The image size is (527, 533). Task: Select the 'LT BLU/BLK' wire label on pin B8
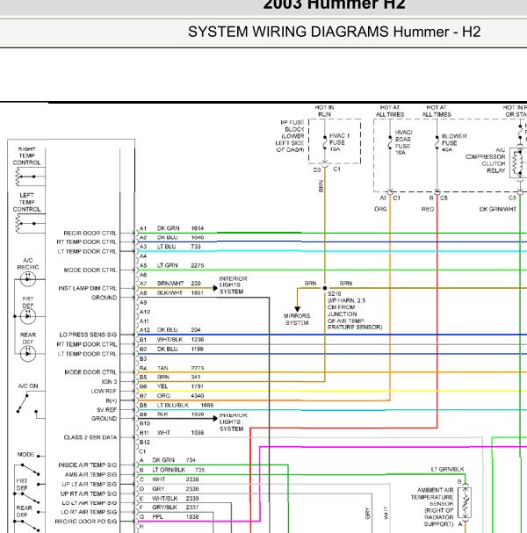173,405
